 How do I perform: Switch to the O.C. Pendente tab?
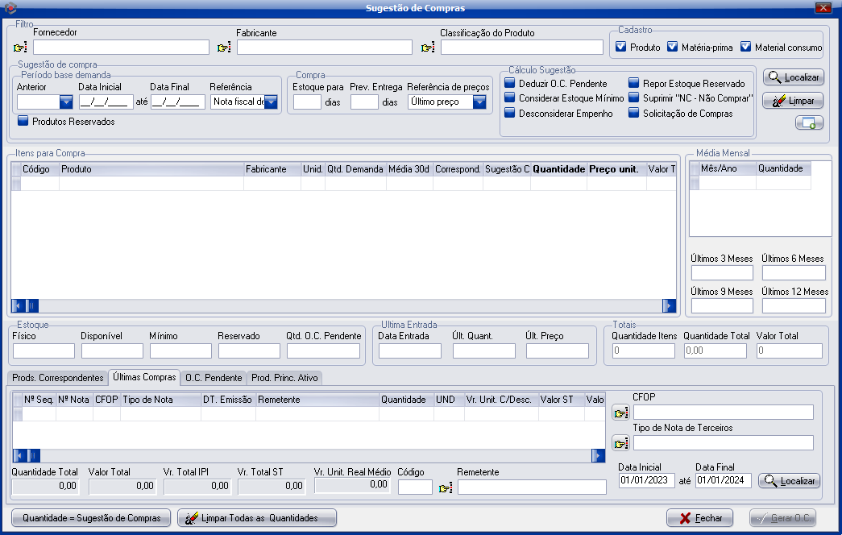213,377
